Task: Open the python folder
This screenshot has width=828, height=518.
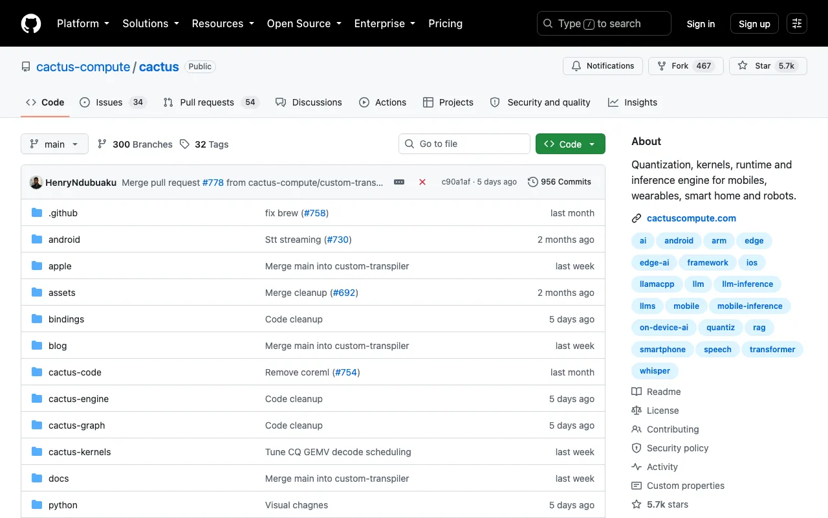Action: tap(63, 505)
